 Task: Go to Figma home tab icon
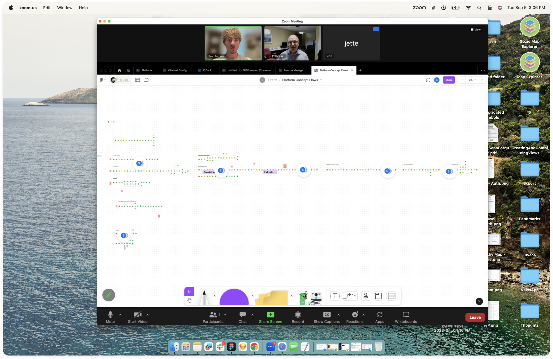[119, 70]
